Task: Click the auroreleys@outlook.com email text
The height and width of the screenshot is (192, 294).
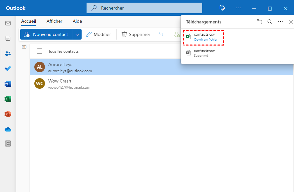Action: click(x=70, y=71)
